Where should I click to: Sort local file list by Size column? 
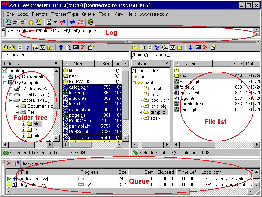[103, 64]
